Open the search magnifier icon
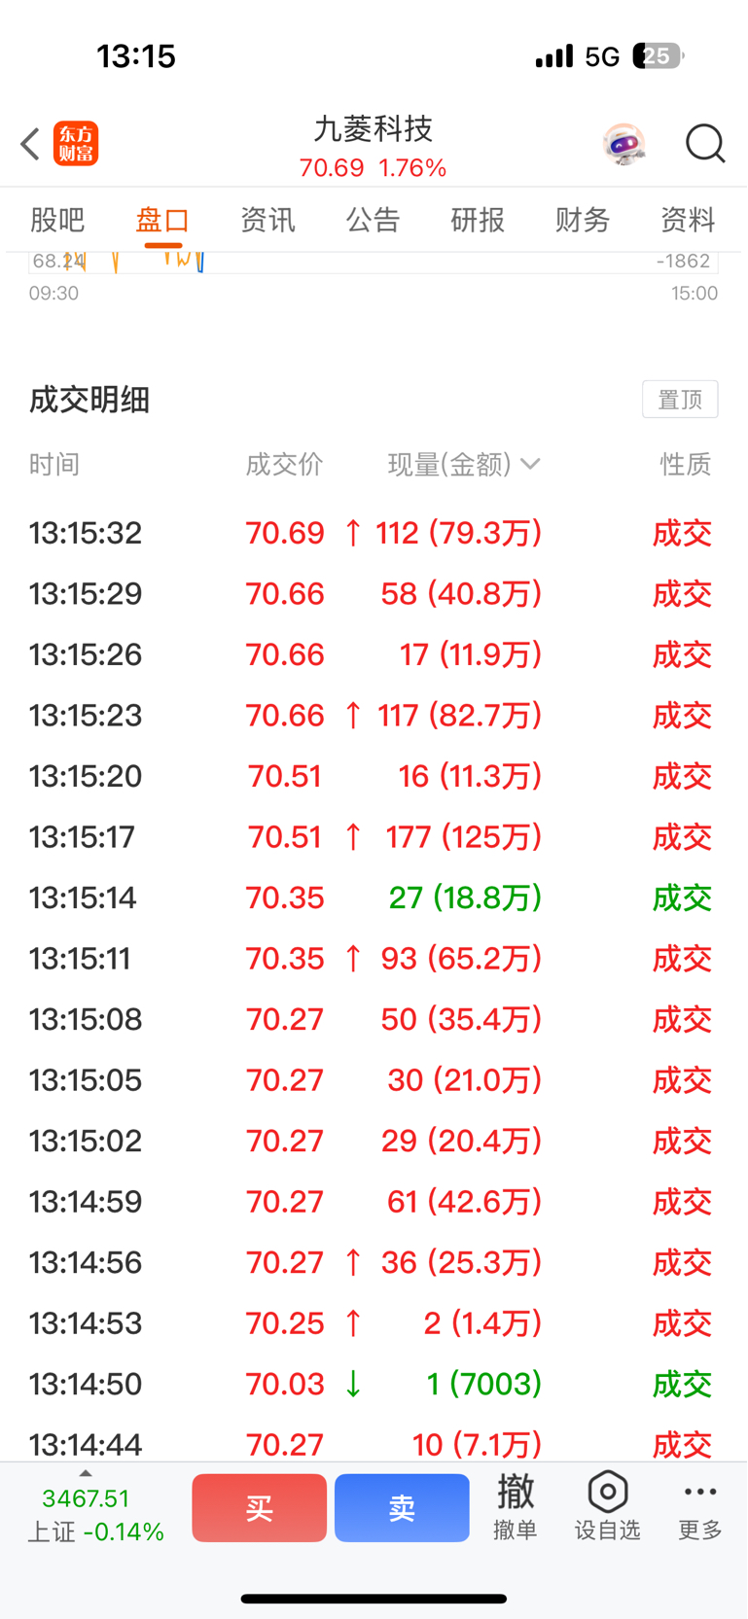The width and height of the screenshot is (748, 1619). tap(705, 144)
